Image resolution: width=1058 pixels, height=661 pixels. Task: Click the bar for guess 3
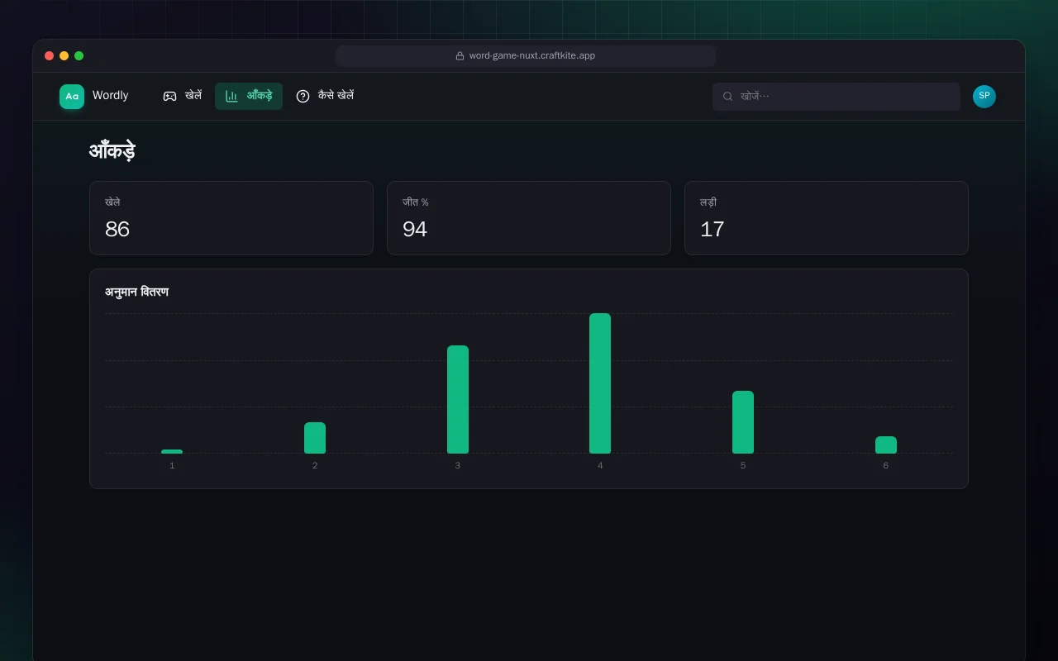(458, 400)
